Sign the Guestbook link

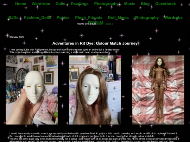(165, 4)
